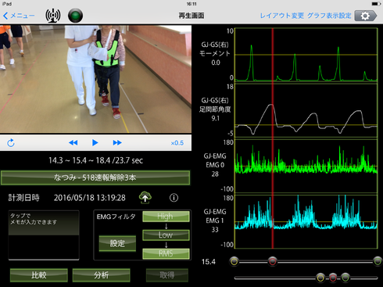
Task: Tap the GJ-GS(右) 足関節角度 graph
Action: [306, 110]
